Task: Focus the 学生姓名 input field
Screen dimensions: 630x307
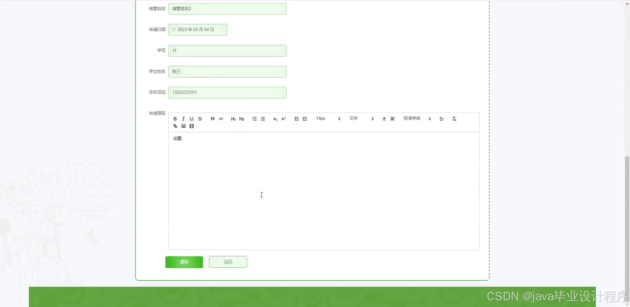Action: click(x=227, y=72)
